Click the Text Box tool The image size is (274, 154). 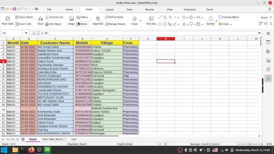(x=151, y=21)
